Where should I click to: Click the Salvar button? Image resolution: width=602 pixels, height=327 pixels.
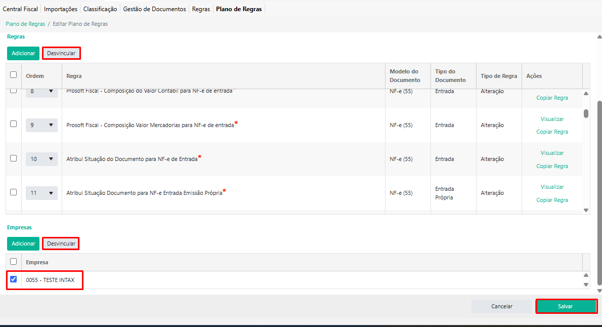(566, 306)
